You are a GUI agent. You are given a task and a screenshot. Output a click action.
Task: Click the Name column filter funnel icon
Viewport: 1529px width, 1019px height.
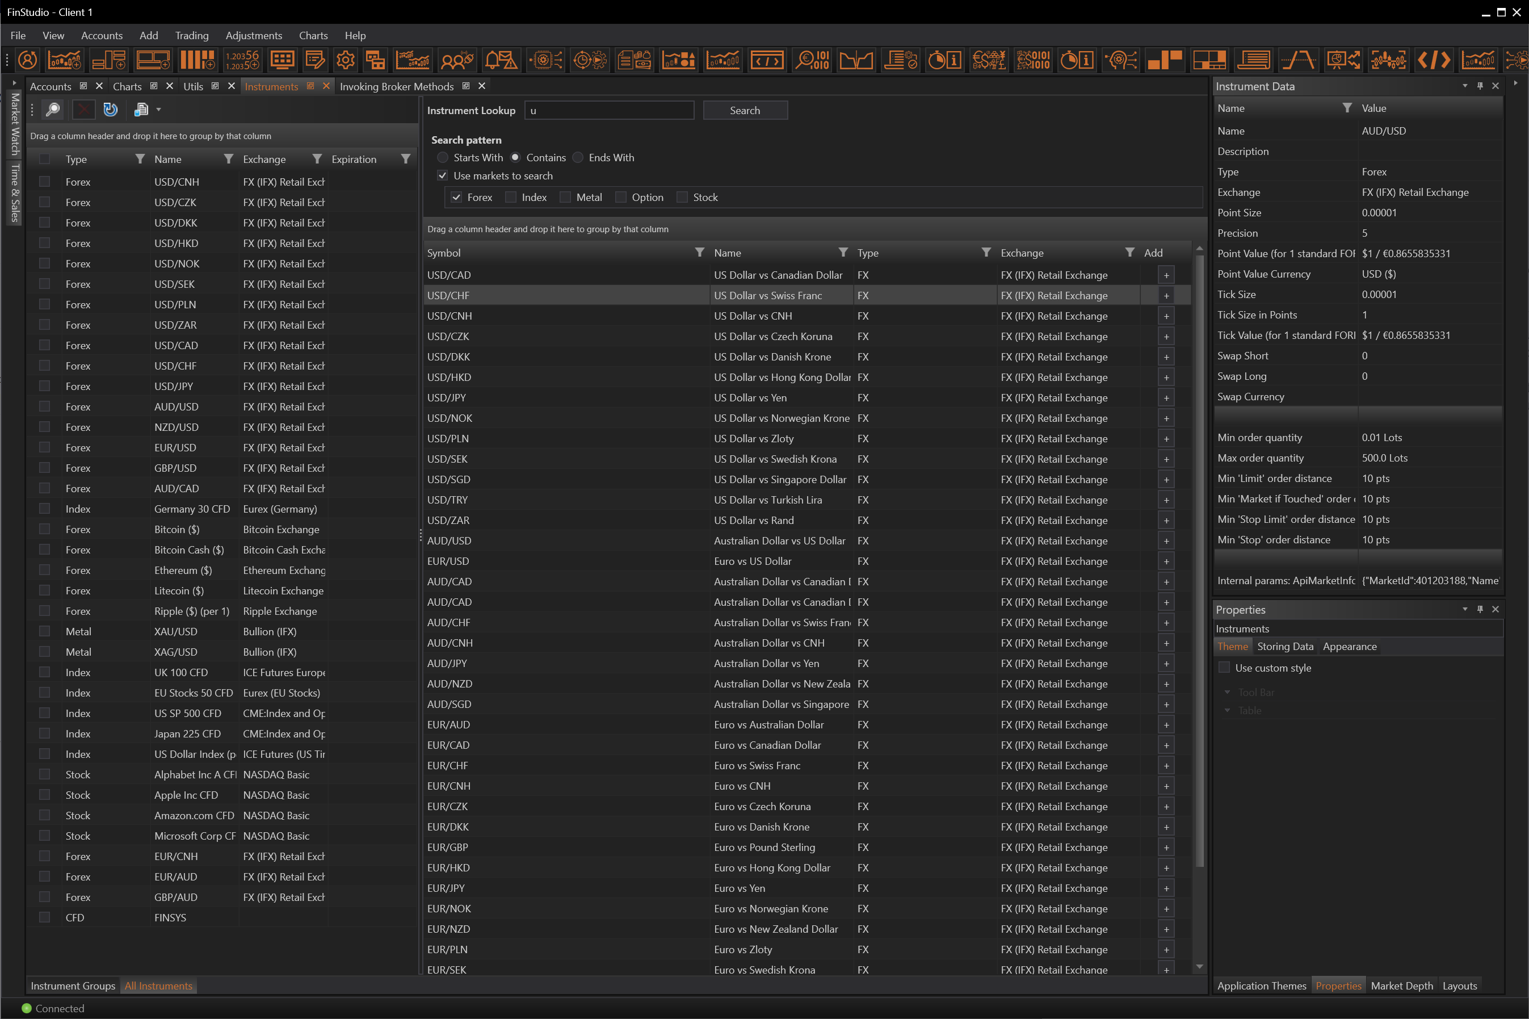228,159
